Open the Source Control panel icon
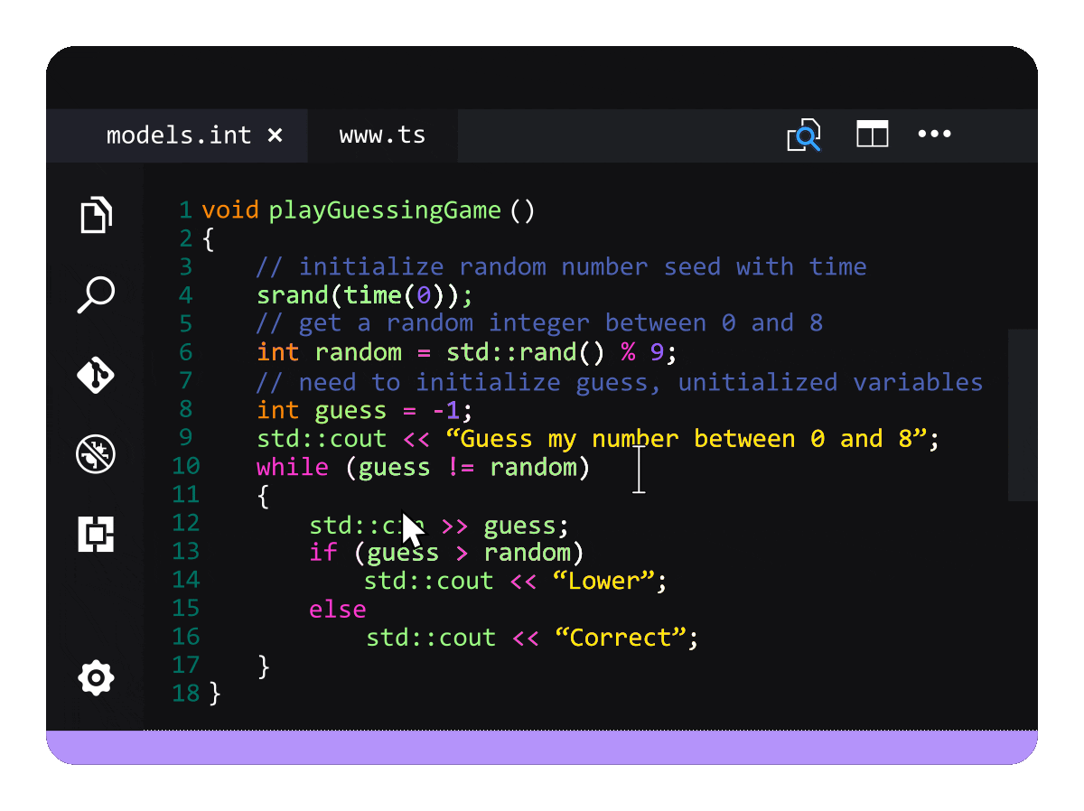The height and width of the screenshot is (811, 1084). coord(96,375)
